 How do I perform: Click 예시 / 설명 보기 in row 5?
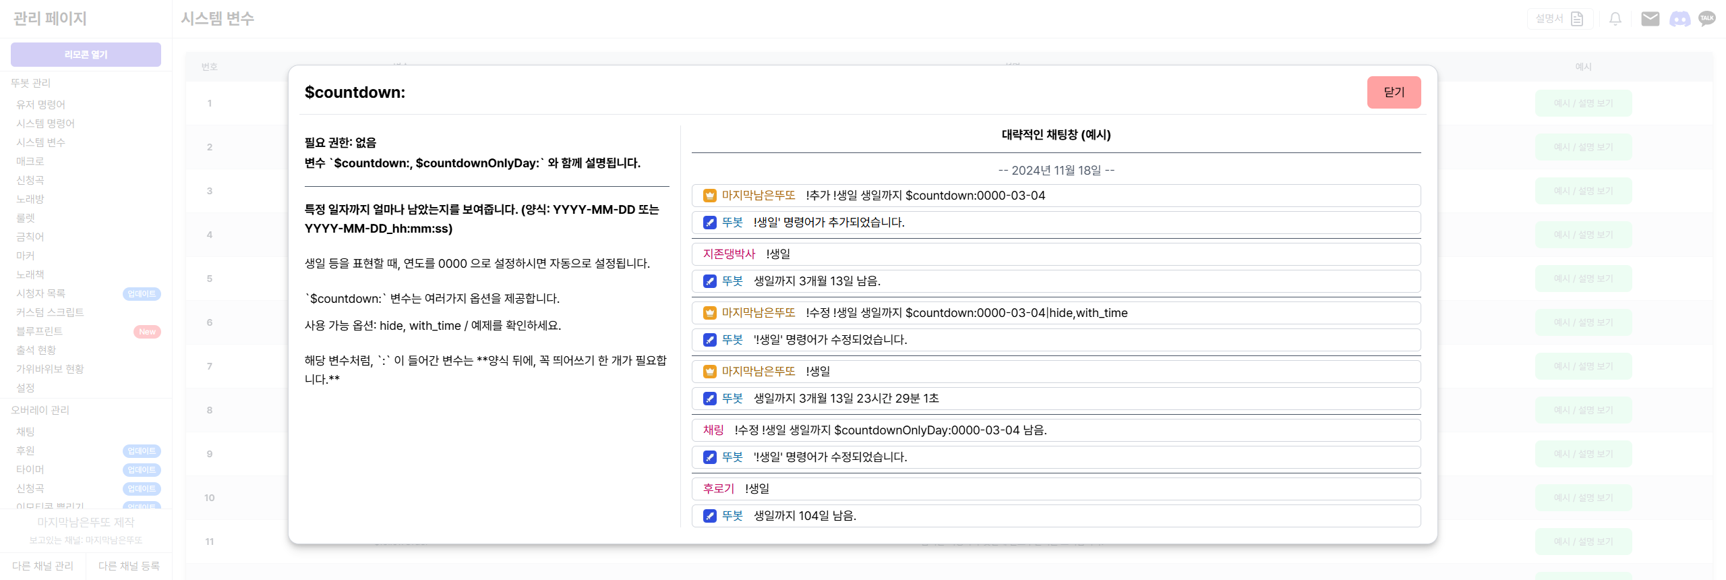coord(1583,279)
